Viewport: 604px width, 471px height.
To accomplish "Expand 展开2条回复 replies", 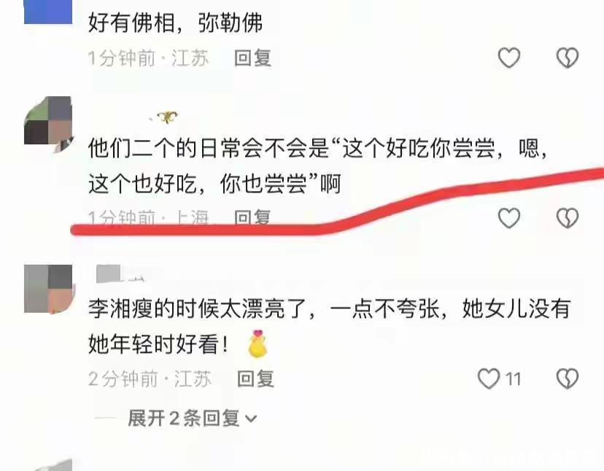I will pos(192,419).
